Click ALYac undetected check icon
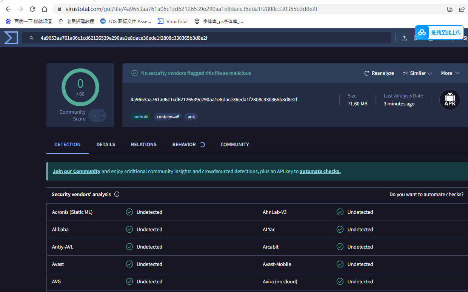 340,230
